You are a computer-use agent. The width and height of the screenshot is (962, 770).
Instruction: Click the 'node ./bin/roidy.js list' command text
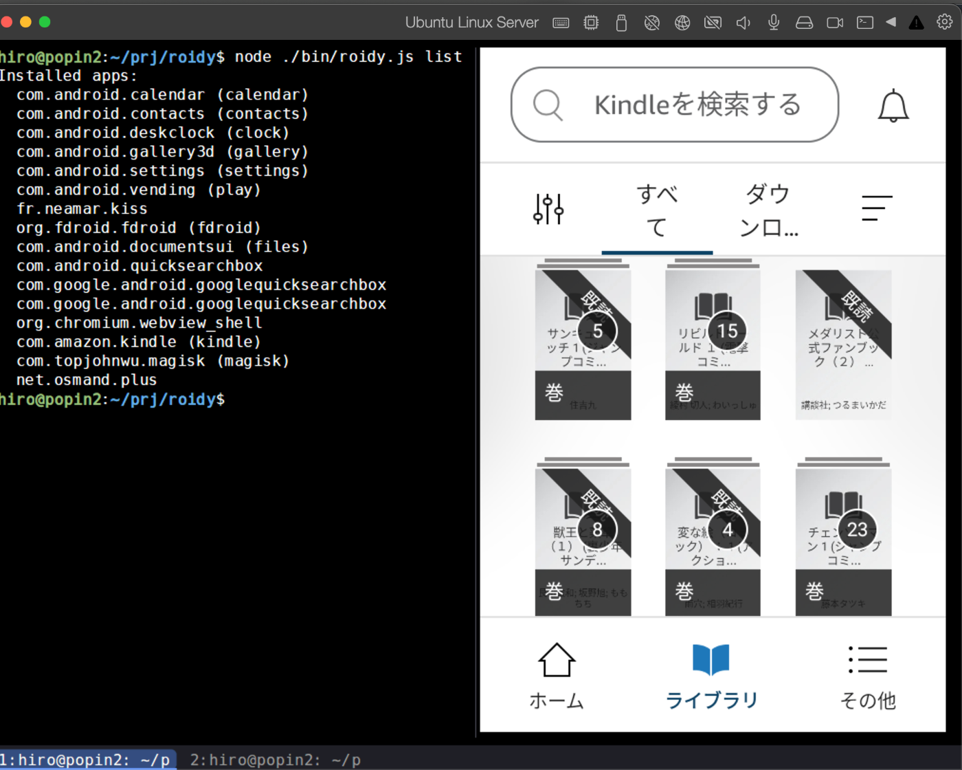[x=348, y=57]
